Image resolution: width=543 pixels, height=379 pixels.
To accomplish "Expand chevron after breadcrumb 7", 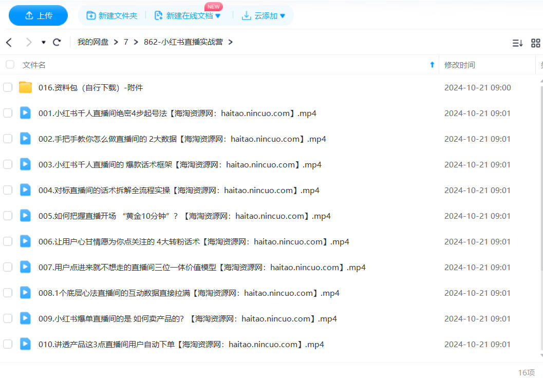I will coord(136,42).
